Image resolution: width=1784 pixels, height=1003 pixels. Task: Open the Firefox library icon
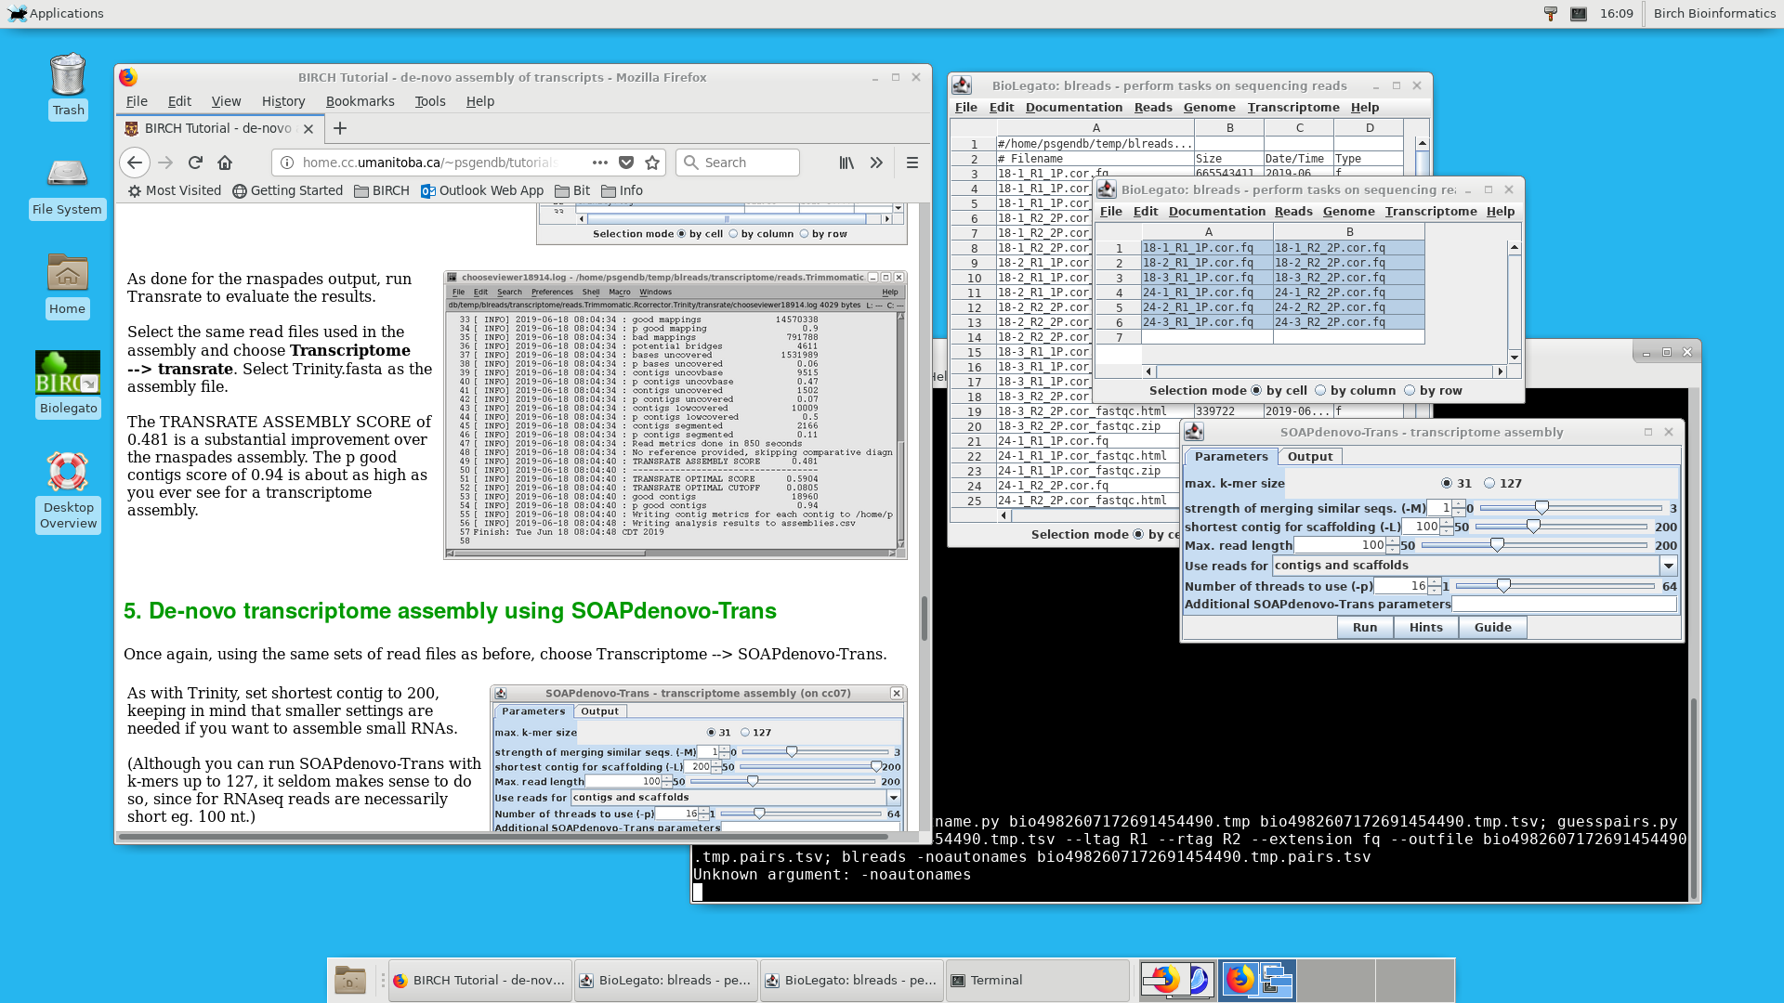846,163
